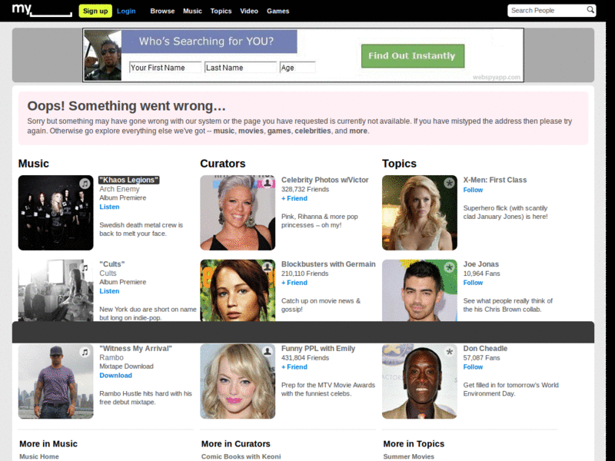
Task: Click the movies link in error message
Action: coord(251,131)
